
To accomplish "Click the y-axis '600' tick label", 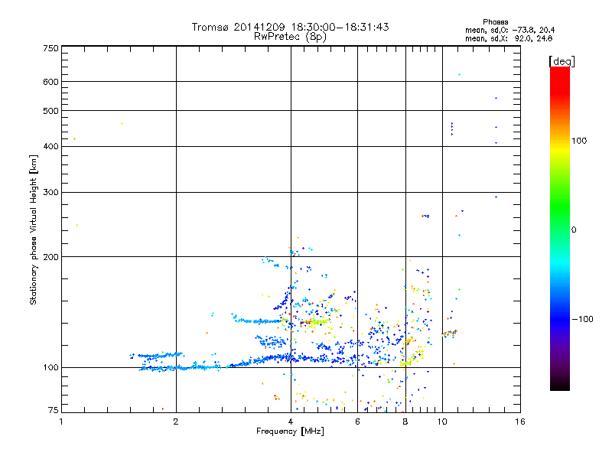I will coord(50,82).
